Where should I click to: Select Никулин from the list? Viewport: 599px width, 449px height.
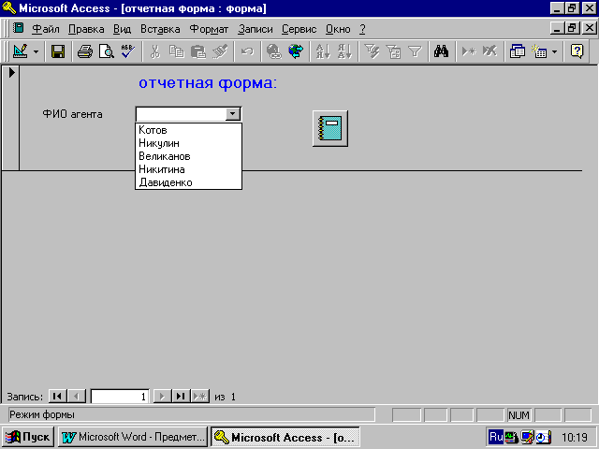(x=189, y=143)
